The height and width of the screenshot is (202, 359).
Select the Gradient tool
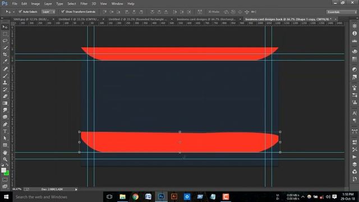point(5,103)
